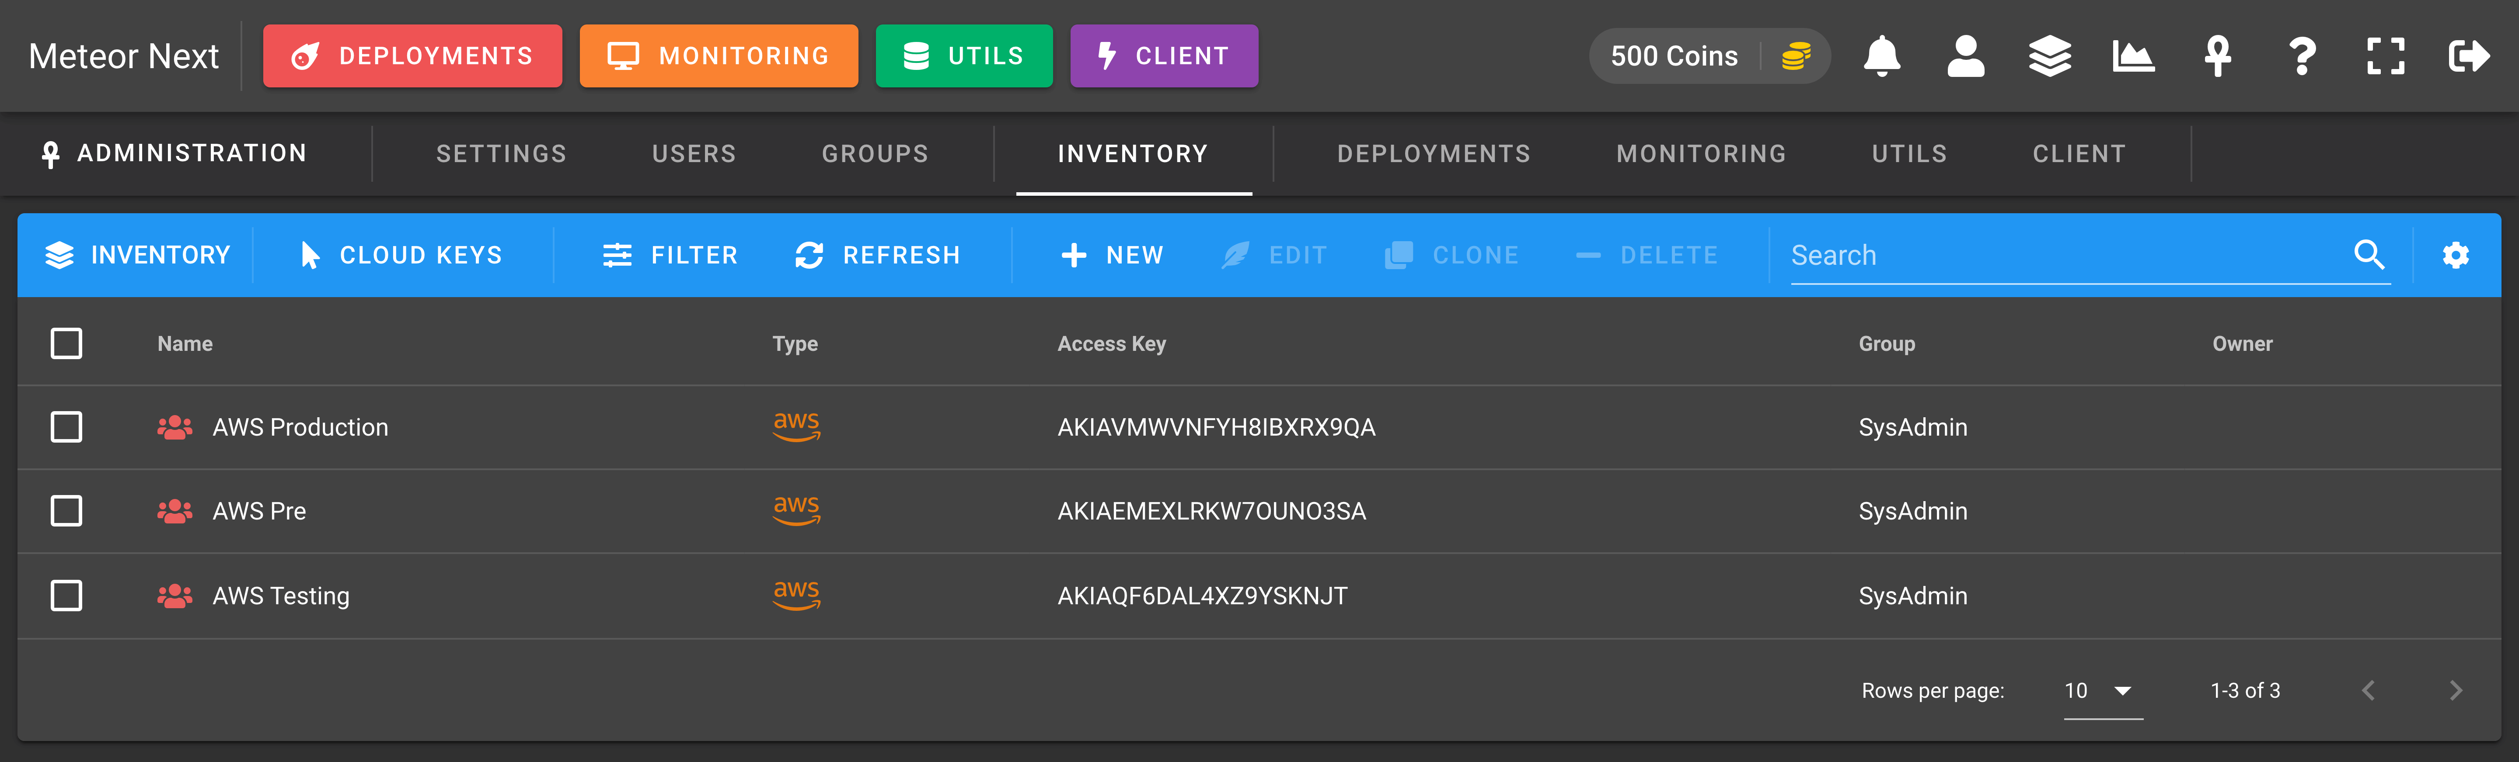Sort by the Owner column header
Viewport: 2519px width, 762px height.
2242,344
